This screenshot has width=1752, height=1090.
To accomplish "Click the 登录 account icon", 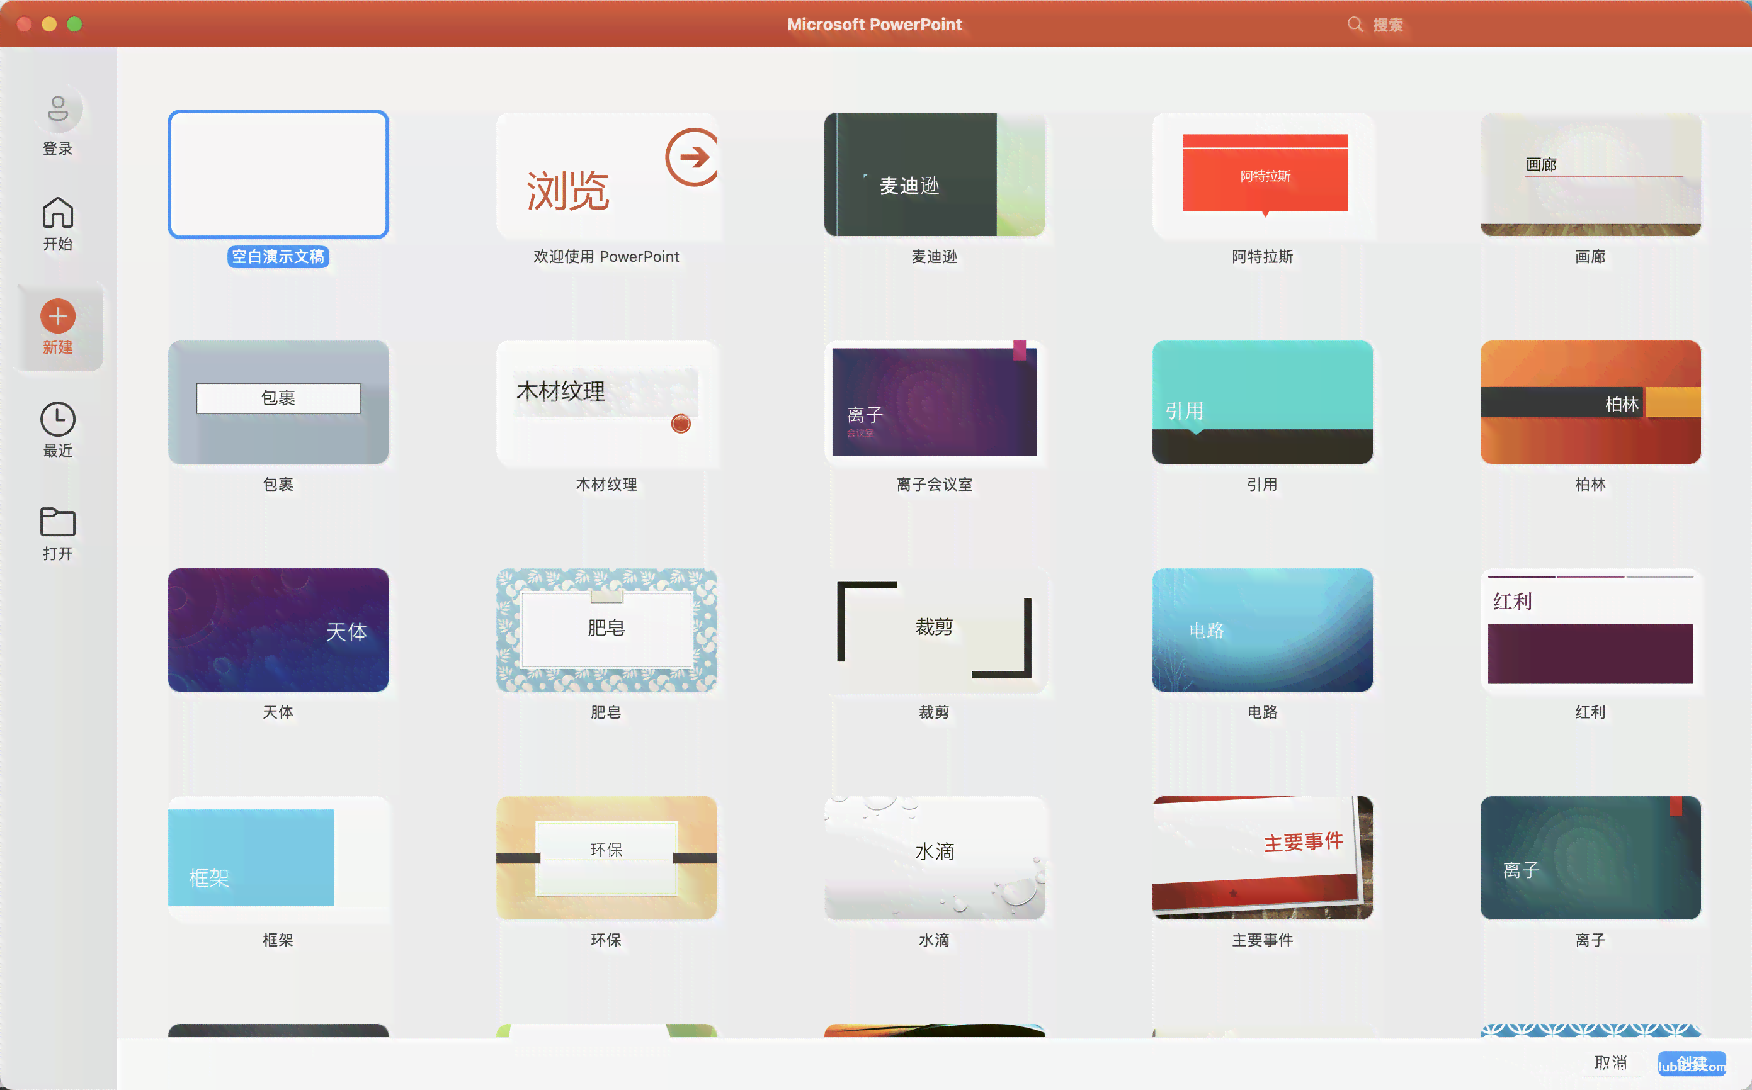I will (x=58, y=110).
